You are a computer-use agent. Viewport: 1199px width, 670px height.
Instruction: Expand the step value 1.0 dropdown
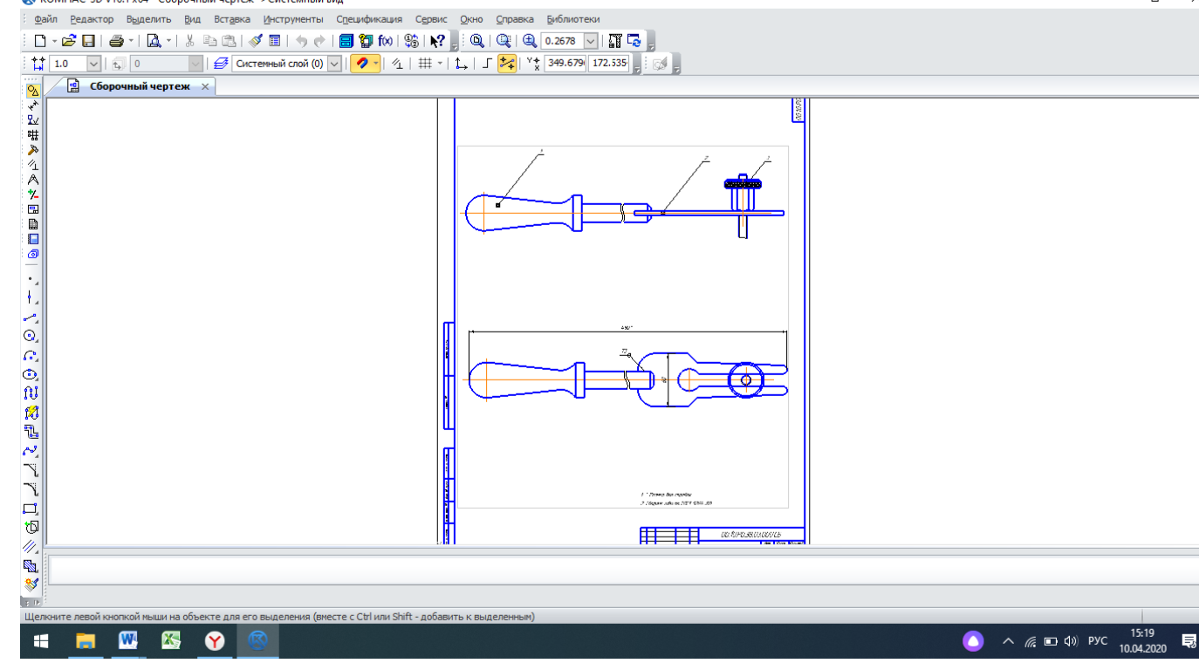tap(94, 64)
